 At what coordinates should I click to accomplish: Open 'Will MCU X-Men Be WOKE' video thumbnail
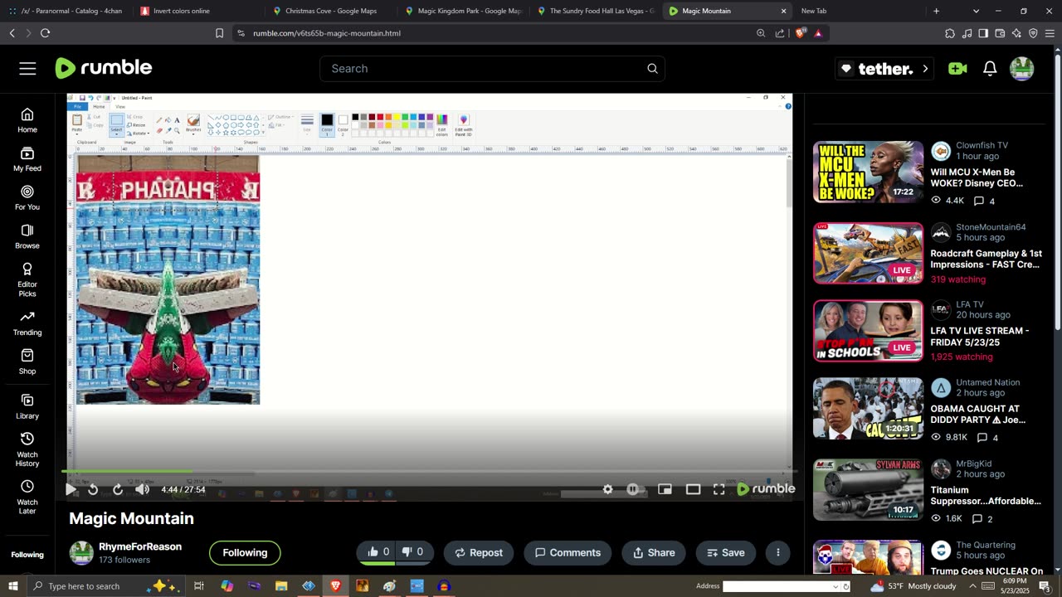(x=868, y=172)
